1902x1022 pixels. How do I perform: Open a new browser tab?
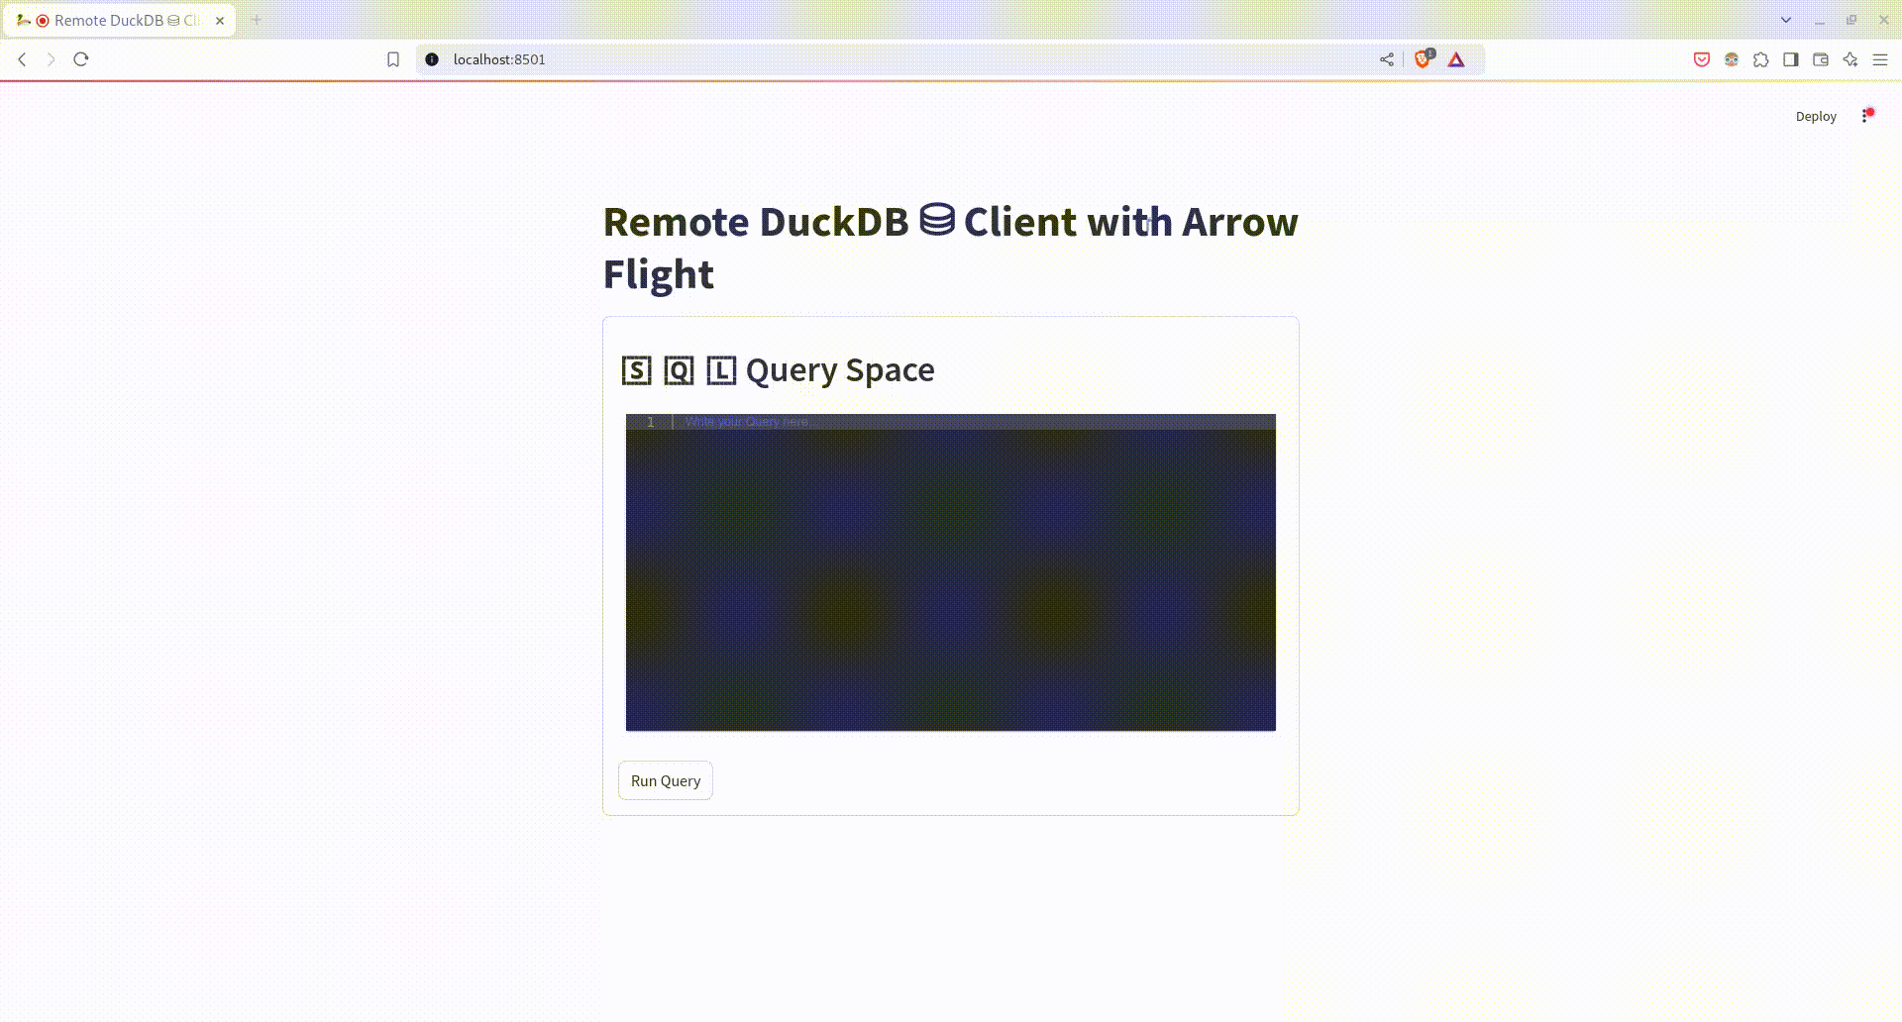tap(257, 20)
